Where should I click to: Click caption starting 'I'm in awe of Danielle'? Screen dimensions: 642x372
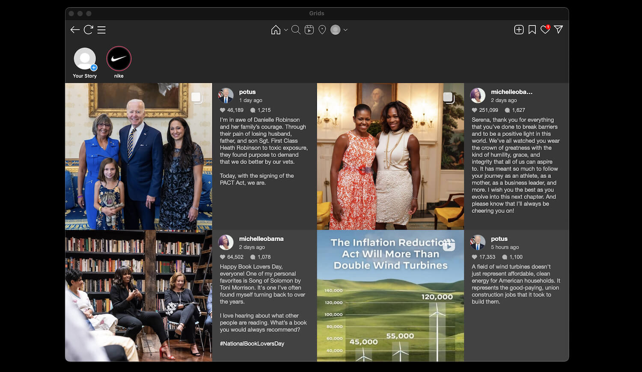coord(264,151)
